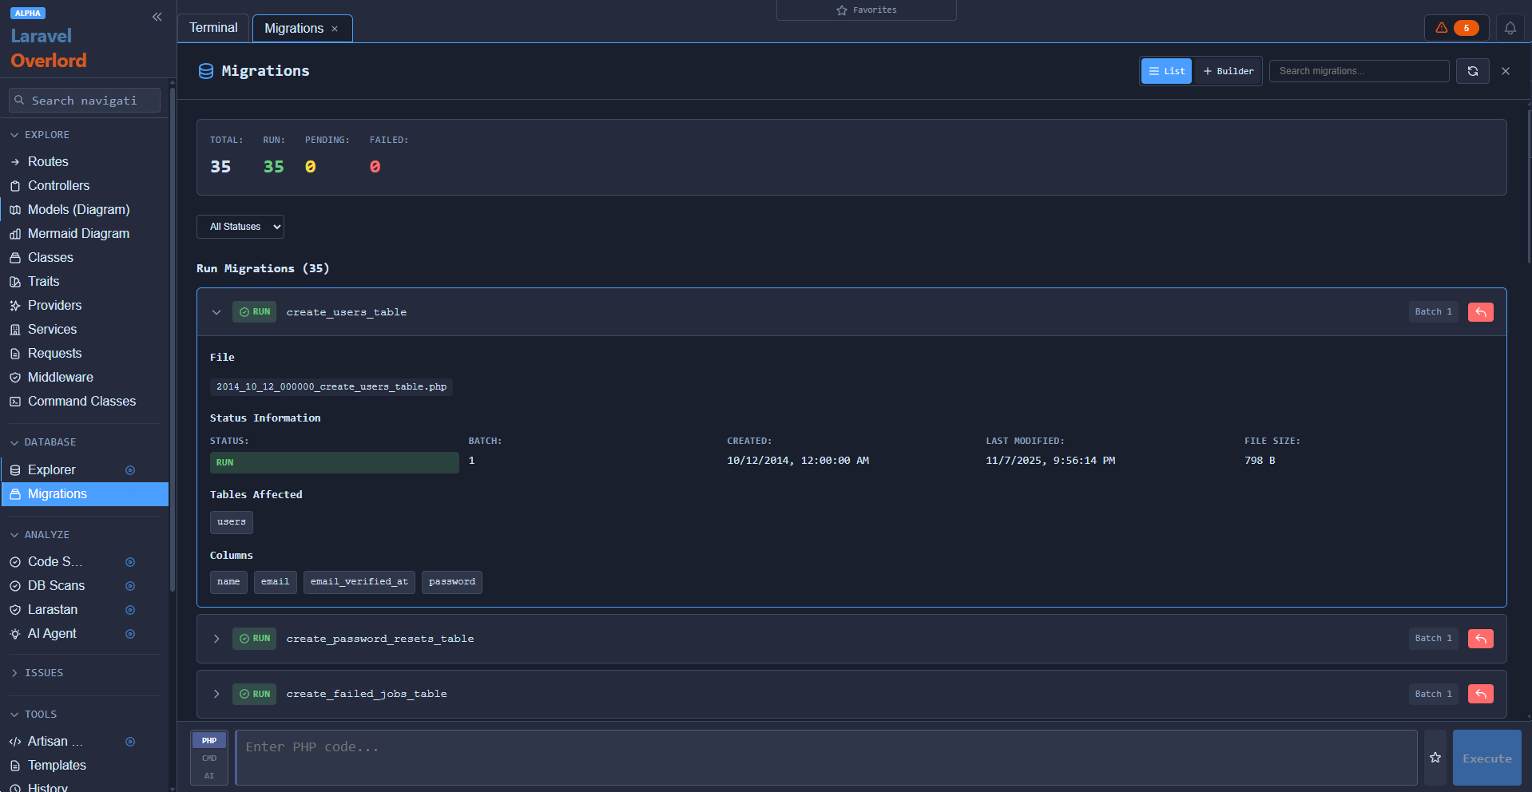This screenshot has width=1532, height=792.
Task: Switch the code input to CMD mode
Action: [208, 758]
